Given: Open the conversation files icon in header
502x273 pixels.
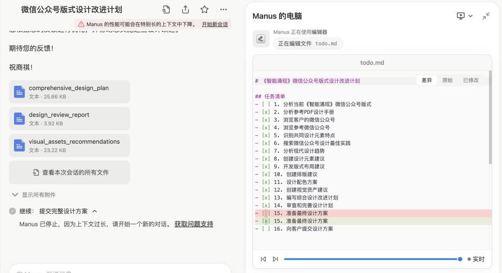Looking at the screenshot, I should tap(166, 10).
